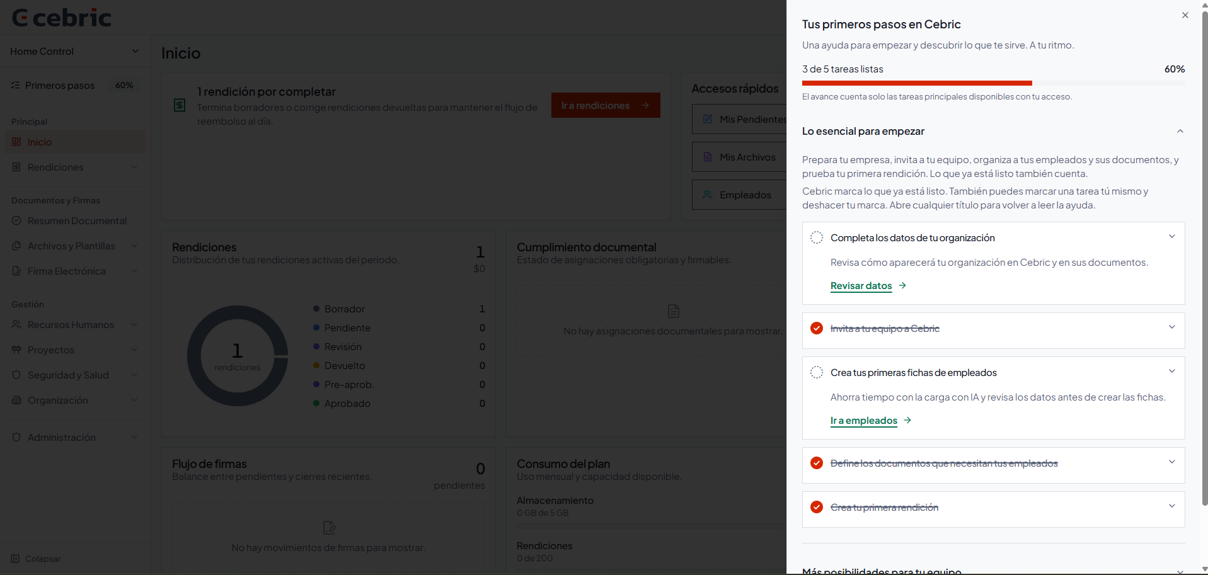
Task: Open Mis Pendientes quick access
Action: coord(739,119)
